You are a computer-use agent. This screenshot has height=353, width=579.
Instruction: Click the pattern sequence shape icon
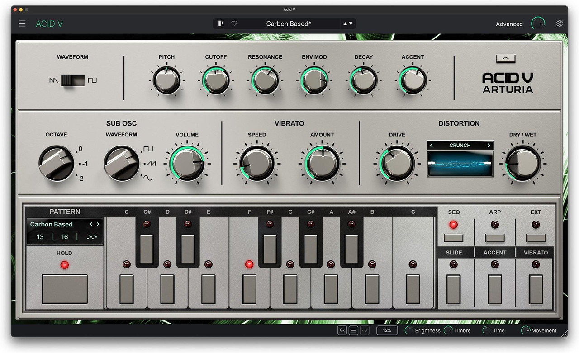tap(92, 237)
